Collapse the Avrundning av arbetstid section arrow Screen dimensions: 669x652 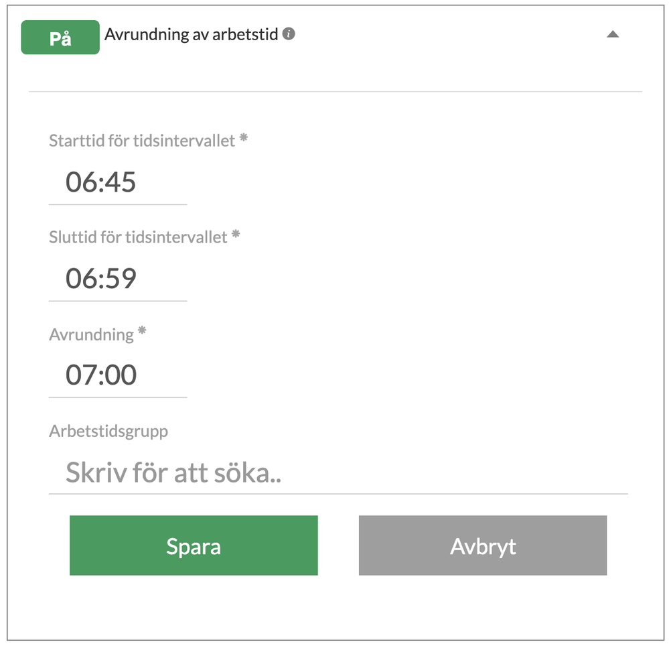coord(612,34)
